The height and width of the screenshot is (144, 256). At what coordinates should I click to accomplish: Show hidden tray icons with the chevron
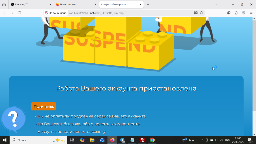tap(202, 140)
